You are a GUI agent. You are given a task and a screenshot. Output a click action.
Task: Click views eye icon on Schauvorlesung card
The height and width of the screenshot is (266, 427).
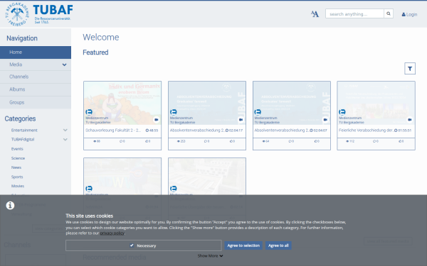[x=95, y=141]
